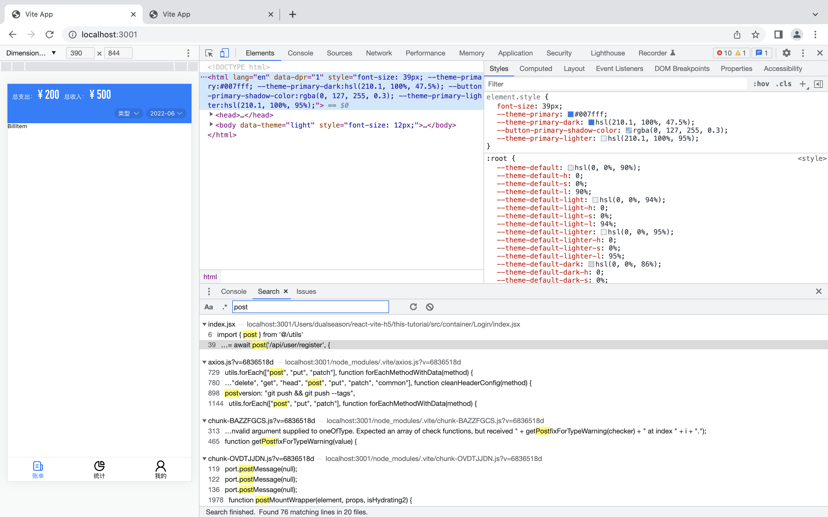Image resolution: width=828 pixels, height=517 pixels.
Task: Open the Issues panel tab
Action: click(x=306, y=291)
